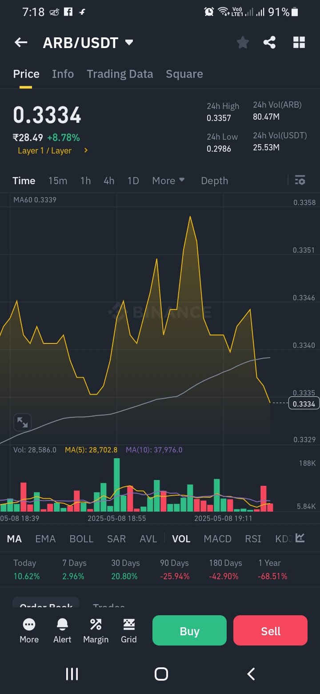Tap the Android back button
The image size is (320, 694).
(x=251, y=674)
